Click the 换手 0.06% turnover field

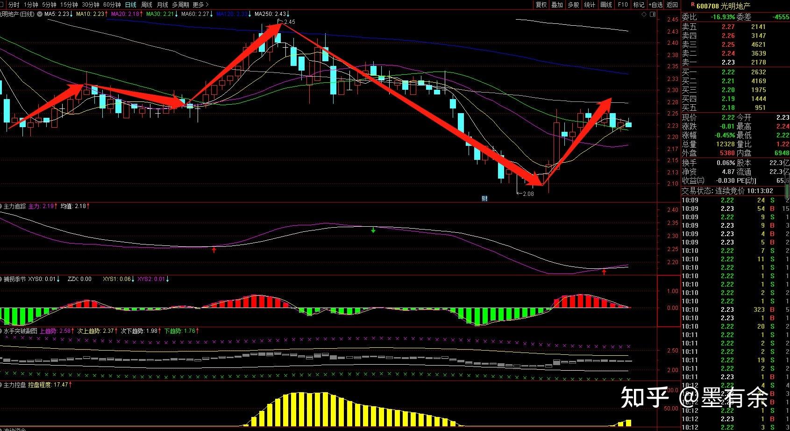(708, 163)
